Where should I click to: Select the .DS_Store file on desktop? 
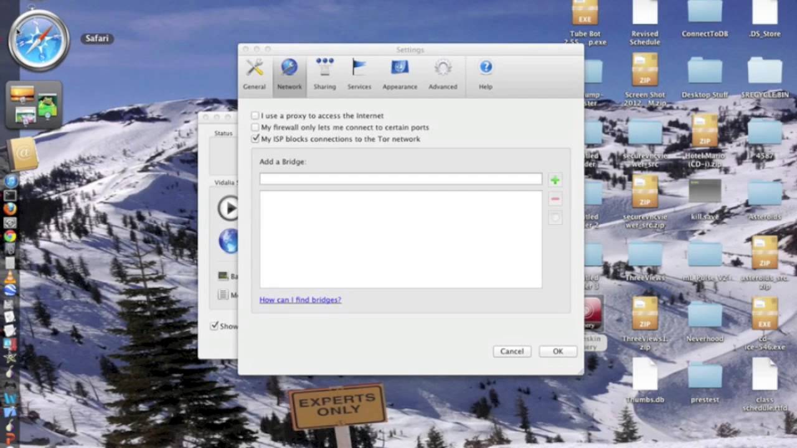[x=765, y=19]
